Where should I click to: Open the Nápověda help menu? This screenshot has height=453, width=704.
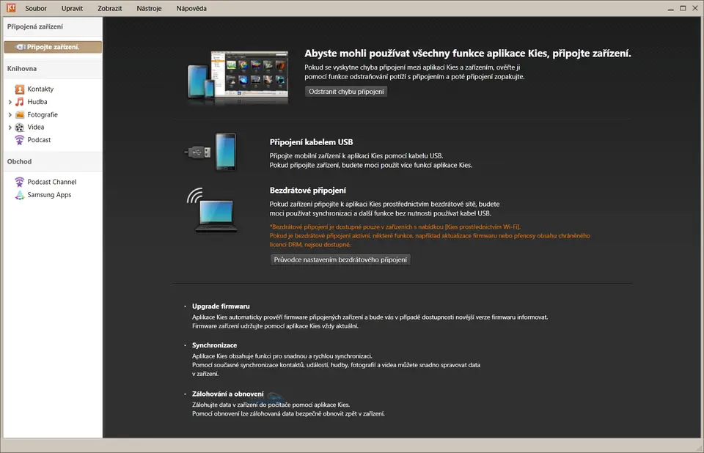(191, 9)
